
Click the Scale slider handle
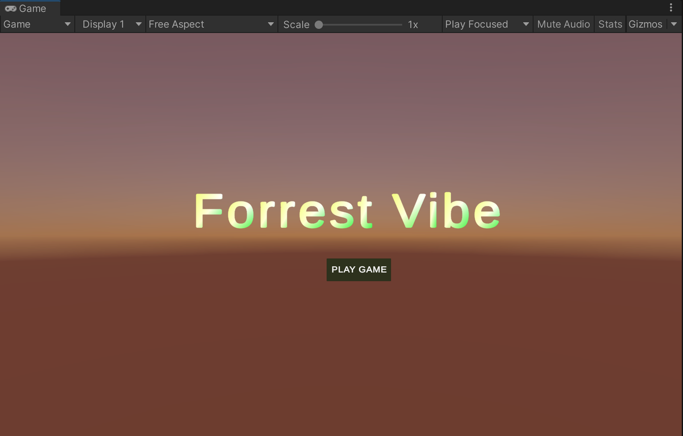319,24
